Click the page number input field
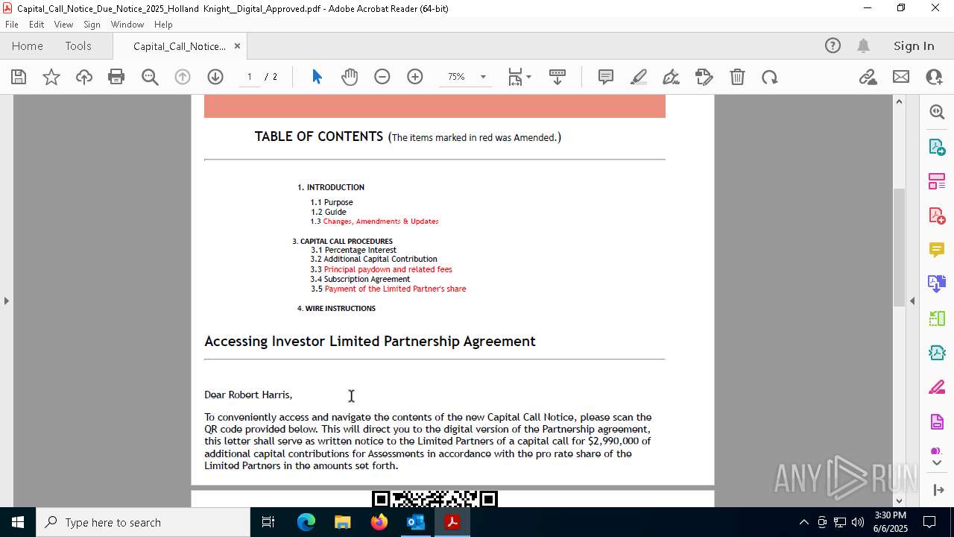954x537 pixels. point(249,77)
